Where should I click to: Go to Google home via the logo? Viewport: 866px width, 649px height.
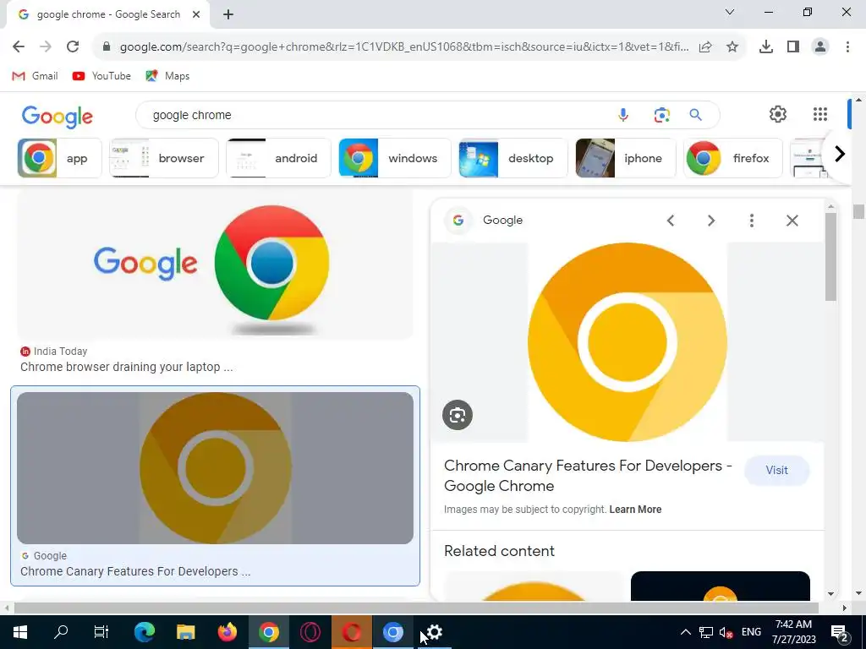click(58, 116)
